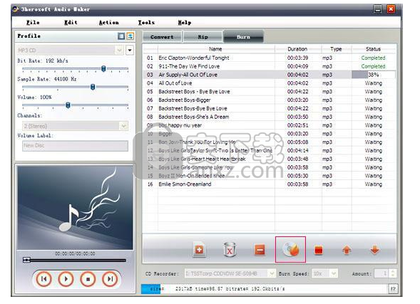Click the Volume Label input field
Screen dimensions: 420x304
(76, 146)
